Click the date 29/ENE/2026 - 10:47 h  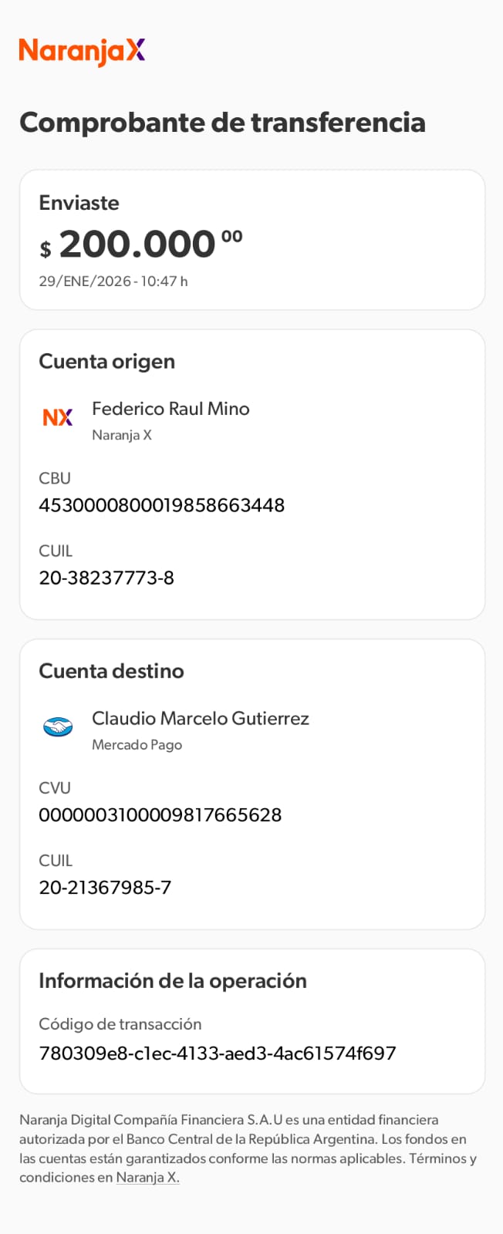113,282
